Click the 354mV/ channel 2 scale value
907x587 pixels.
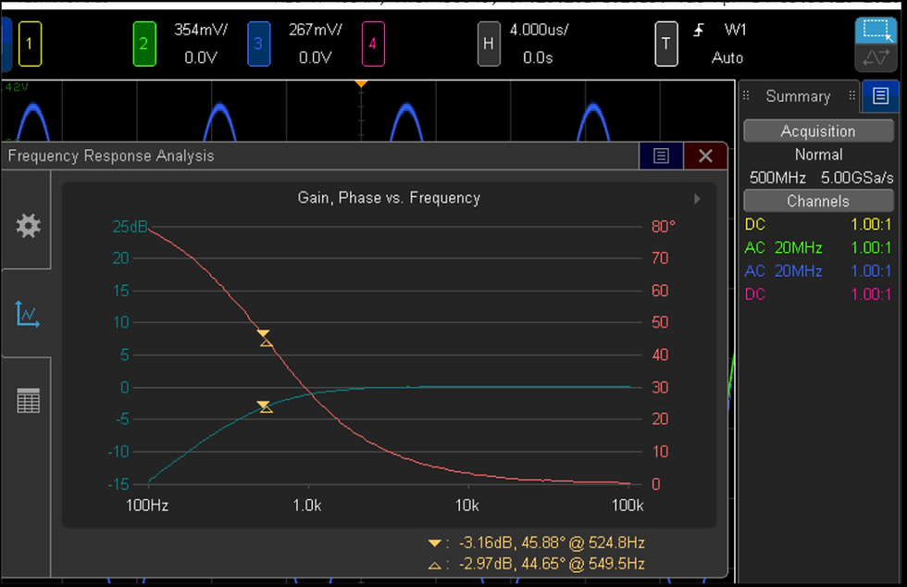(x=201, y=31)
